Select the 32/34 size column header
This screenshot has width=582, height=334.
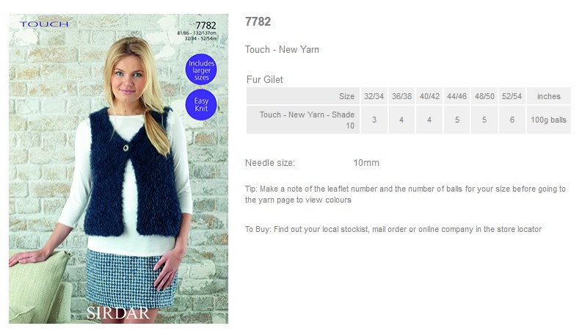pyautogui.click(x=374, y=96)
